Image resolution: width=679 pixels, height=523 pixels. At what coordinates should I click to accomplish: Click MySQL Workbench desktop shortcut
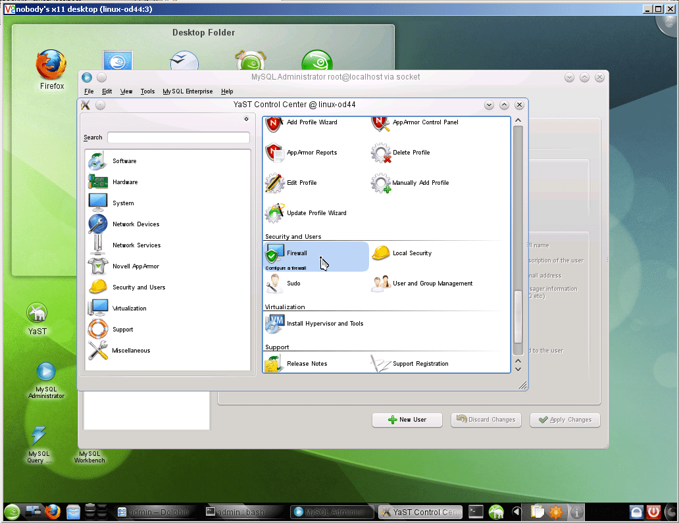point(89,457)
